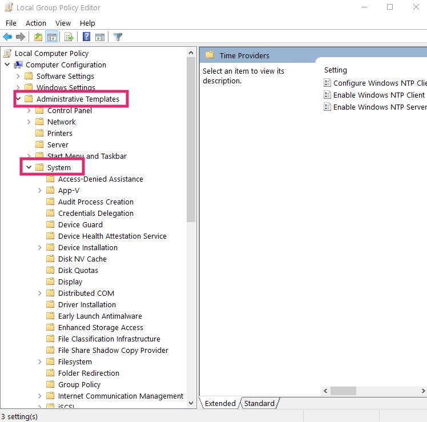Click the Export List toolbar icon
The image size is (427, 422).
pos(69,37)
